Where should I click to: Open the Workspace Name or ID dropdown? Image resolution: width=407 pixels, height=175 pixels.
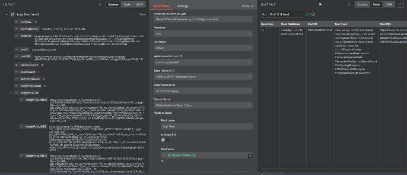tap(203, 62)
